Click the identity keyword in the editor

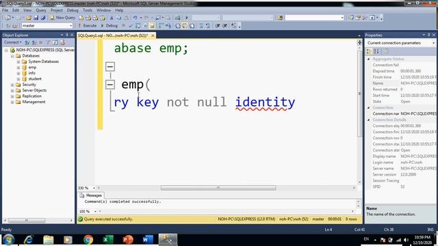tap(265, 102)
